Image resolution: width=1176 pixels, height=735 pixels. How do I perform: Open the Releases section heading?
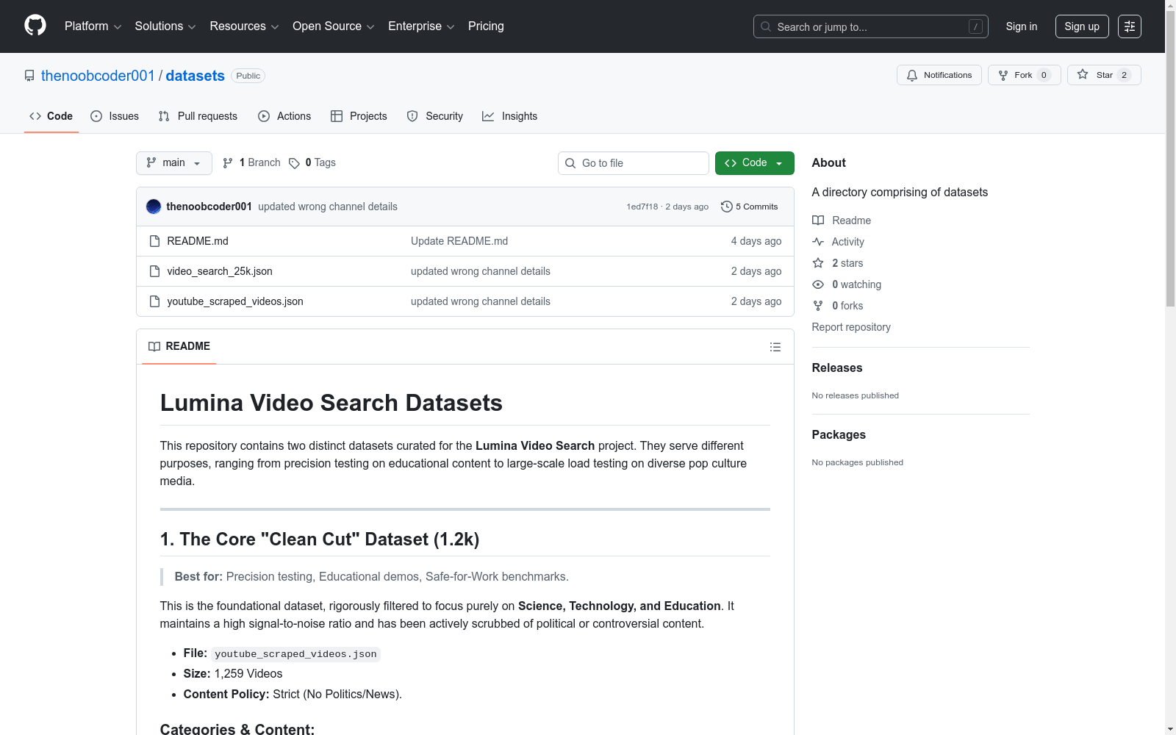click(x=837, y=367)
